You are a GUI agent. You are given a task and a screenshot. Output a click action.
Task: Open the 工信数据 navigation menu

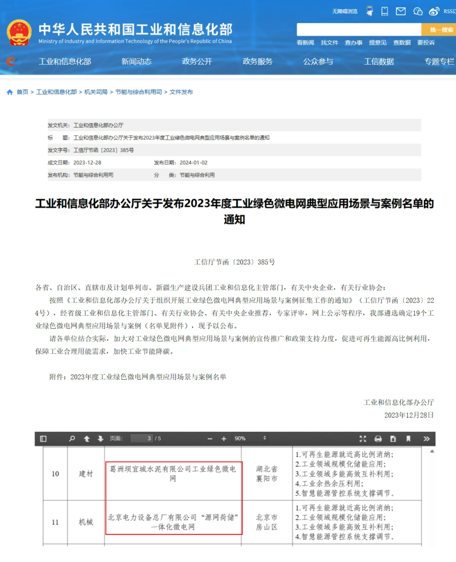(379, 62)
